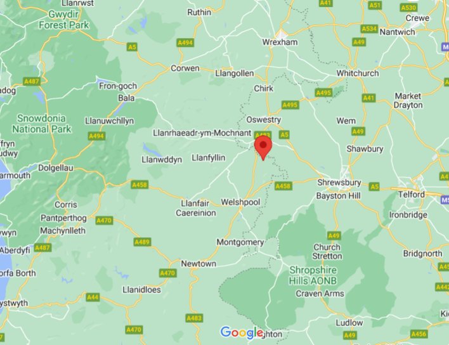The height and width of the screenshot is (345, 449).
Task: Click the Oswestry town label
Action: click(x=263, y=120)
